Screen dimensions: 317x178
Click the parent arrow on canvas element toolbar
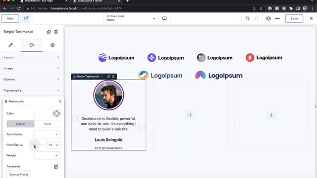click(x=102, y=77)
